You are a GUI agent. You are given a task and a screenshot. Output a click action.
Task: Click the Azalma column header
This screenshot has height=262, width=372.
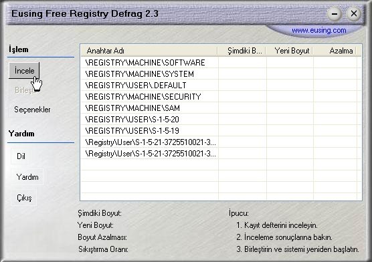coord(335,51)
